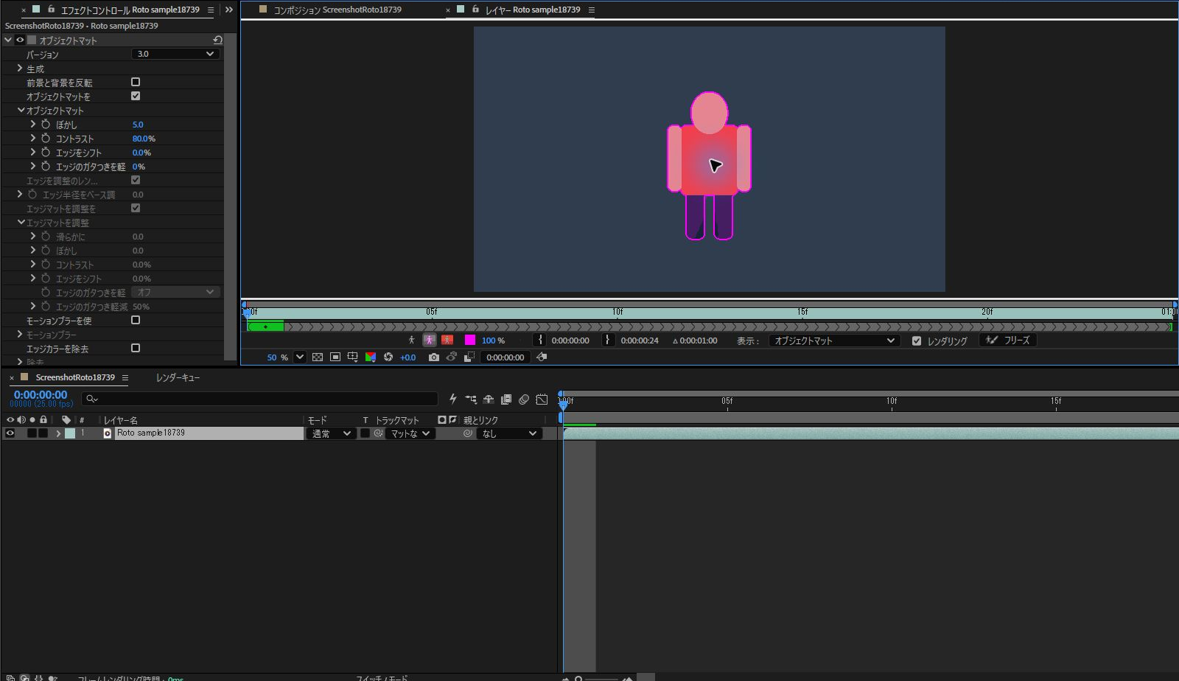The image size is (1179, 681).
Task: Click the timeline live update lightning icon
Action: pos(453,399)
